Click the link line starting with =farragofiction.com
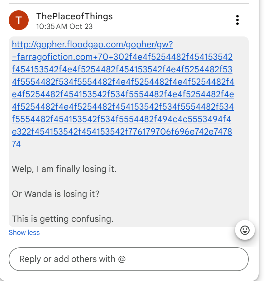The image size is (268, 281). click(122, 57)
